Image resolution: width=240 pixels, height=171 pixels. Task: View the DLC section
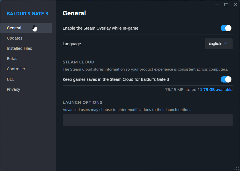click(11, 79)
